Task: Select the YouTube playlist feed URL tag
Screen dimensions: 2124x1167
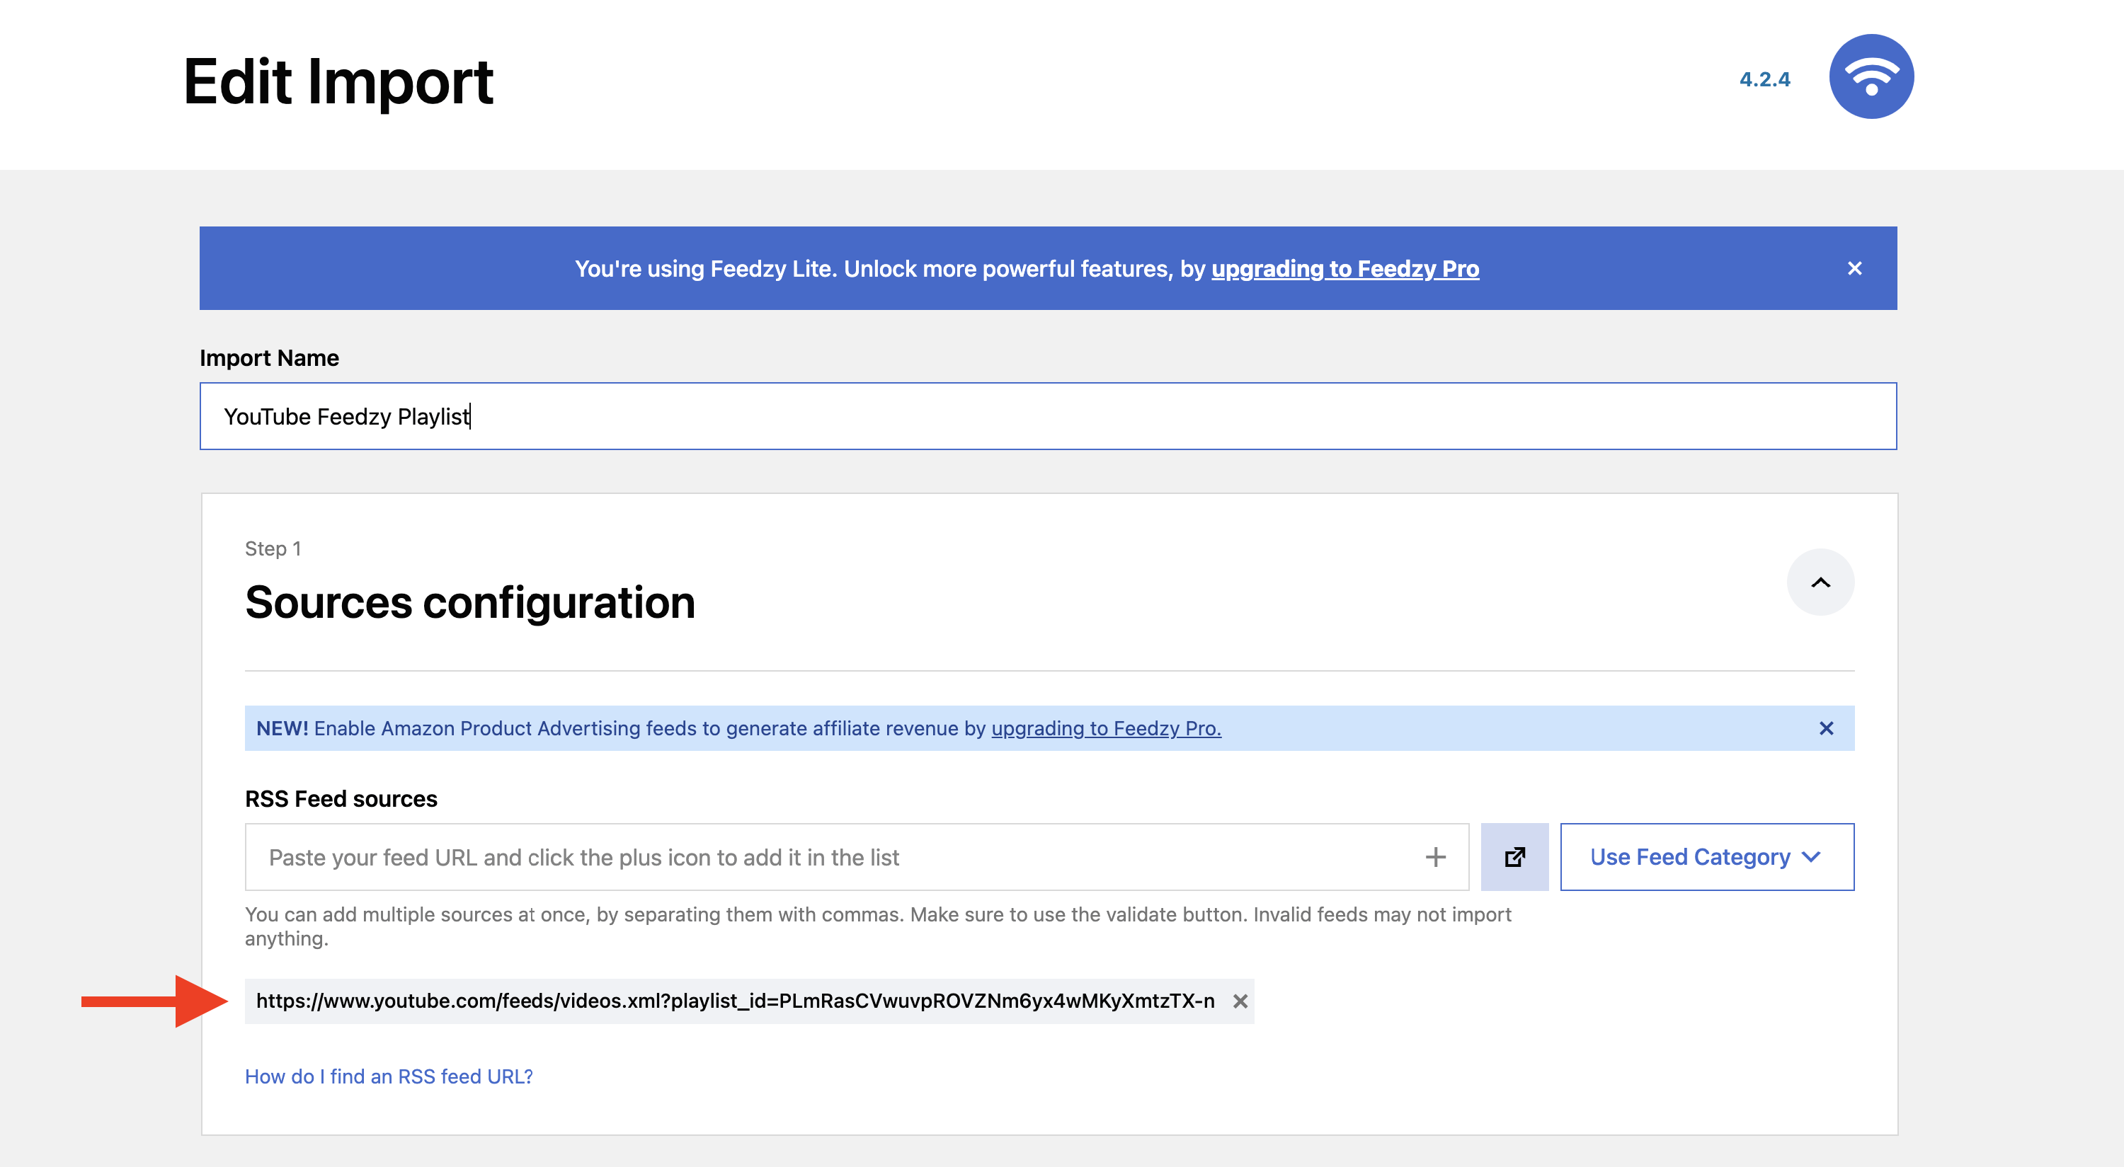Action: point(733,1001)
